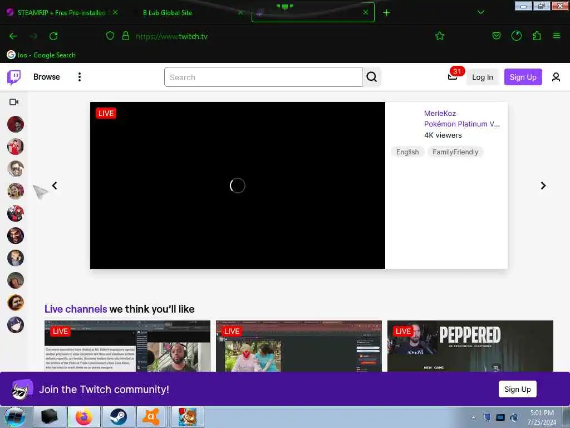
Task: Open the sixth sidebar avatar with dark face
Action: (15, 236)
